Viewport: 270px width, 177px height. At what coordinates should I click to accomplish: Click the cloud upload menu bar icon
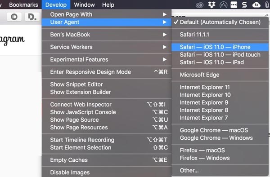coord(256,5)
